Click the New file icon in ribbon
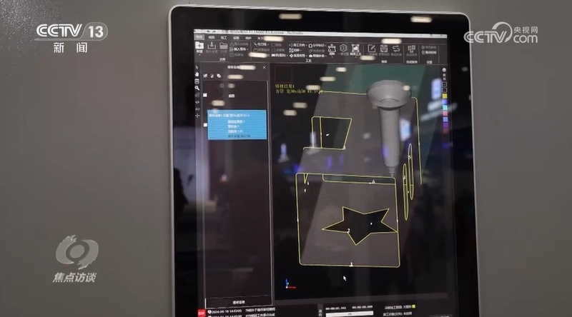This screenshot has height=317, width=572. coord(199,44)
